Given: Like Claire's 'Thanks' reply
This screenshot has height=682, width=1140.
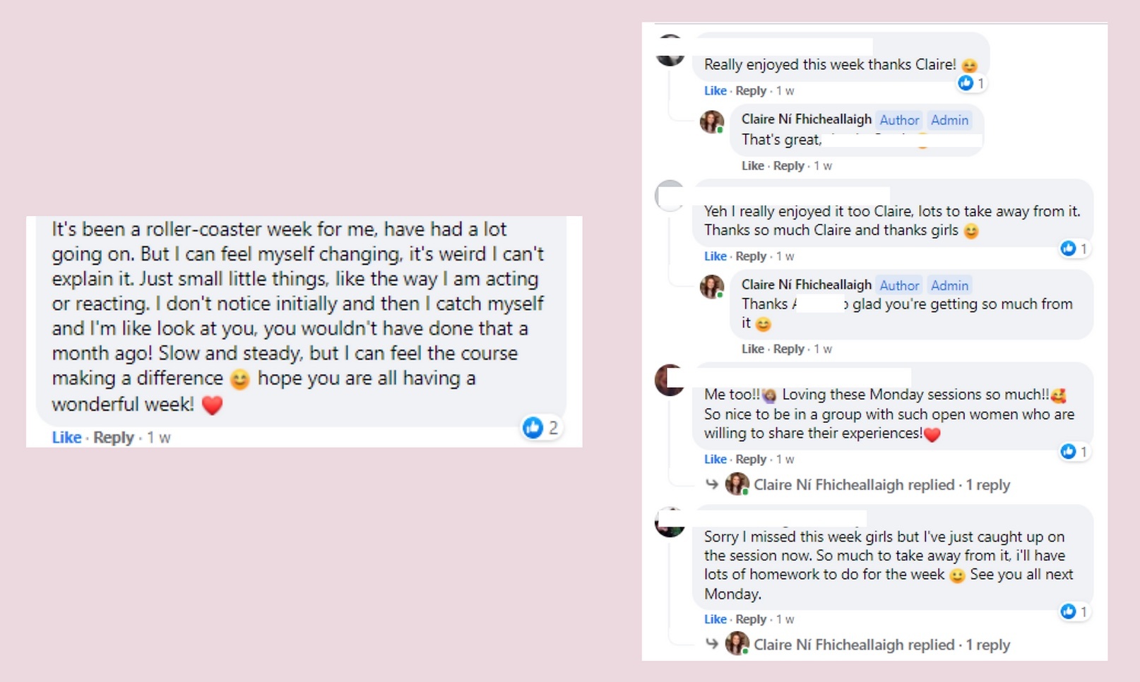Looking at the screenshot, I should (x=752, y=349).
